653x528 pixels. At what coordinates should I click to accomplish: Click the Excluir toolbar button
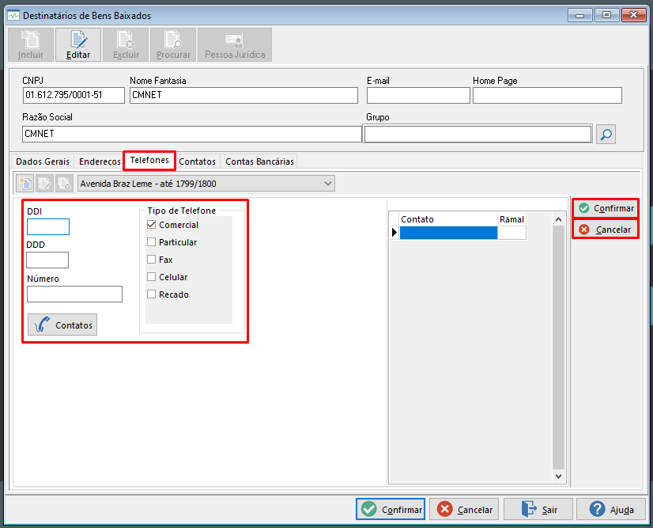pyautogui.click(x=126, y=45)
